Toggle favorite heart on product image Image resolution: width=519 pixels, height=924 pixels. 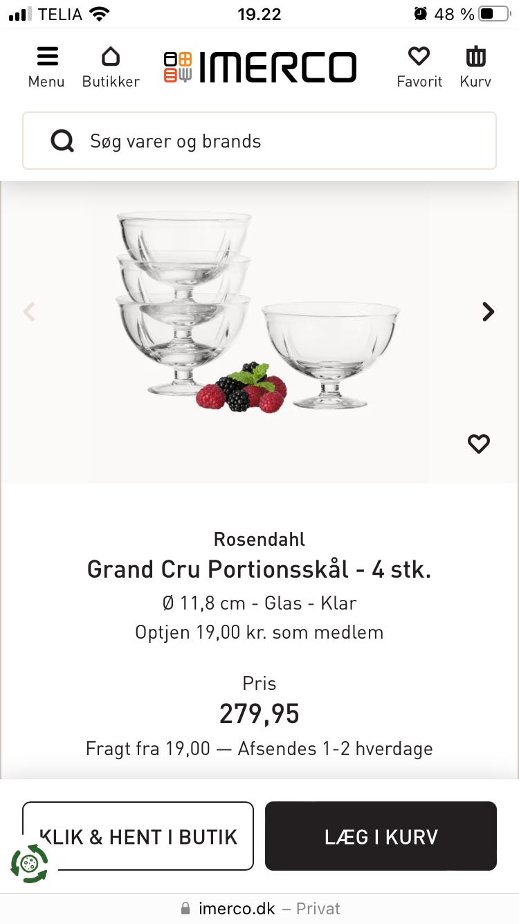pyautogui.click(x=478, y=443)
